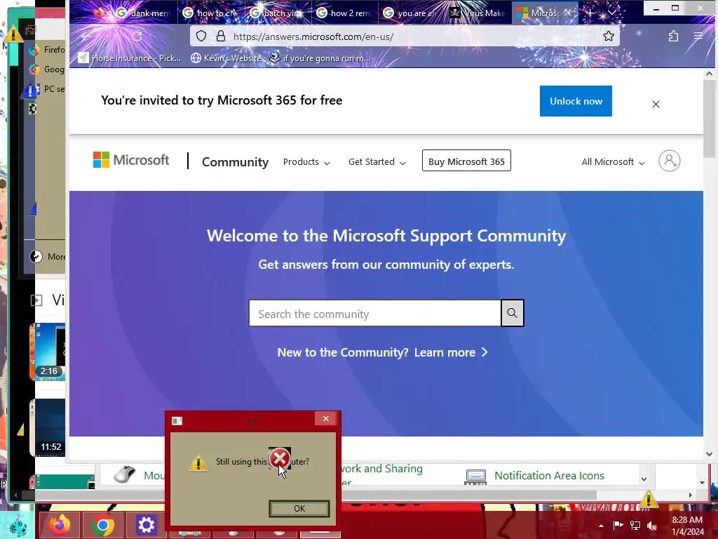
Task: Switch to the 'Virus Make' tab
Action: (x=478, y=13)
